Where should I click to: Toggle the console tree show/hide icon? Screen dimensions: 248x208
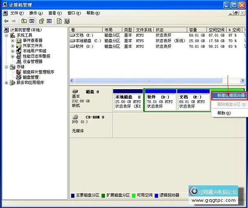point(32,21)
